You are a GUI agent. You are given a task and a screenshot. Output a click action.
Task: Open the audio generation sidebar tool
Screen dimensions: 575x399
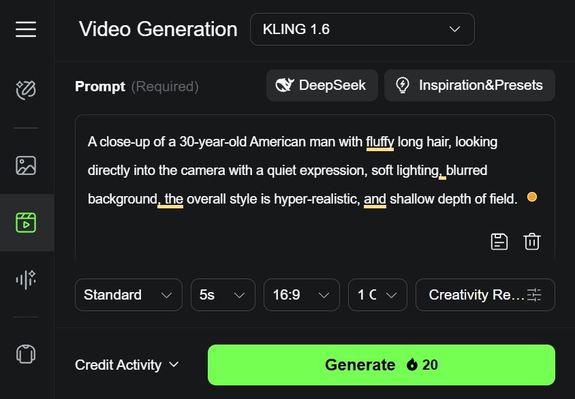point(26,279)
